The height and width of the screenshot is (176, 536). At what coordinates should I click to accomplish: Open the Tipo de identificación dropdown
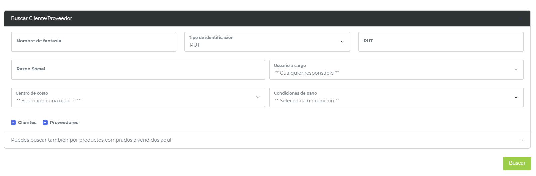click(263, 42)
